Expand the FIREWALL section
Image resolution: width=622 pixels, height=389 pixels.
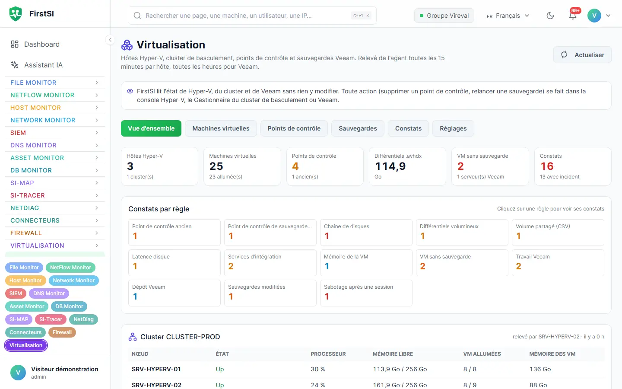click(55, 233)
